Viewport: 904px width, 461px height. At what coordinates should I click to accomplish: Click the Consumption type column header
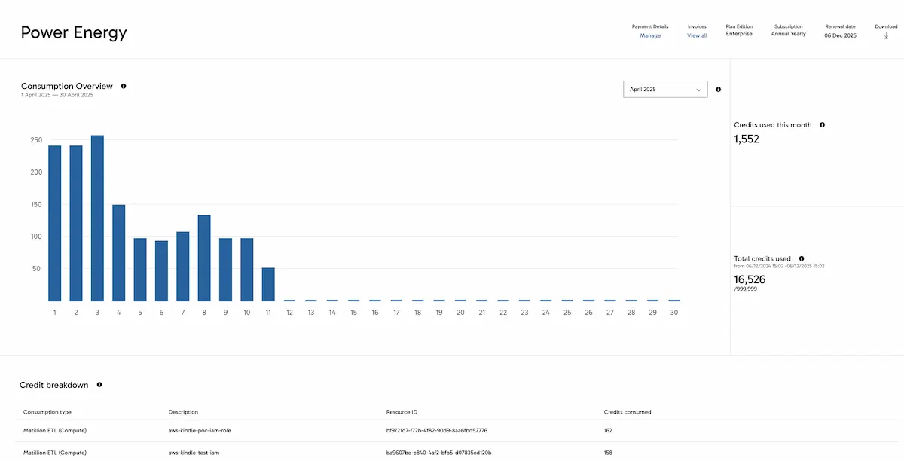click(47, 412)
